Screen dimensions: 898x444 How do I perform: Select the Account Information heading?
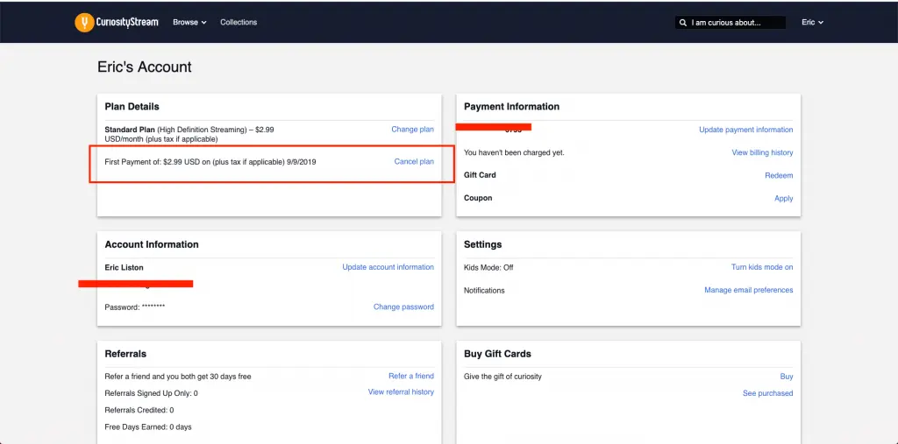pos(152,244)
